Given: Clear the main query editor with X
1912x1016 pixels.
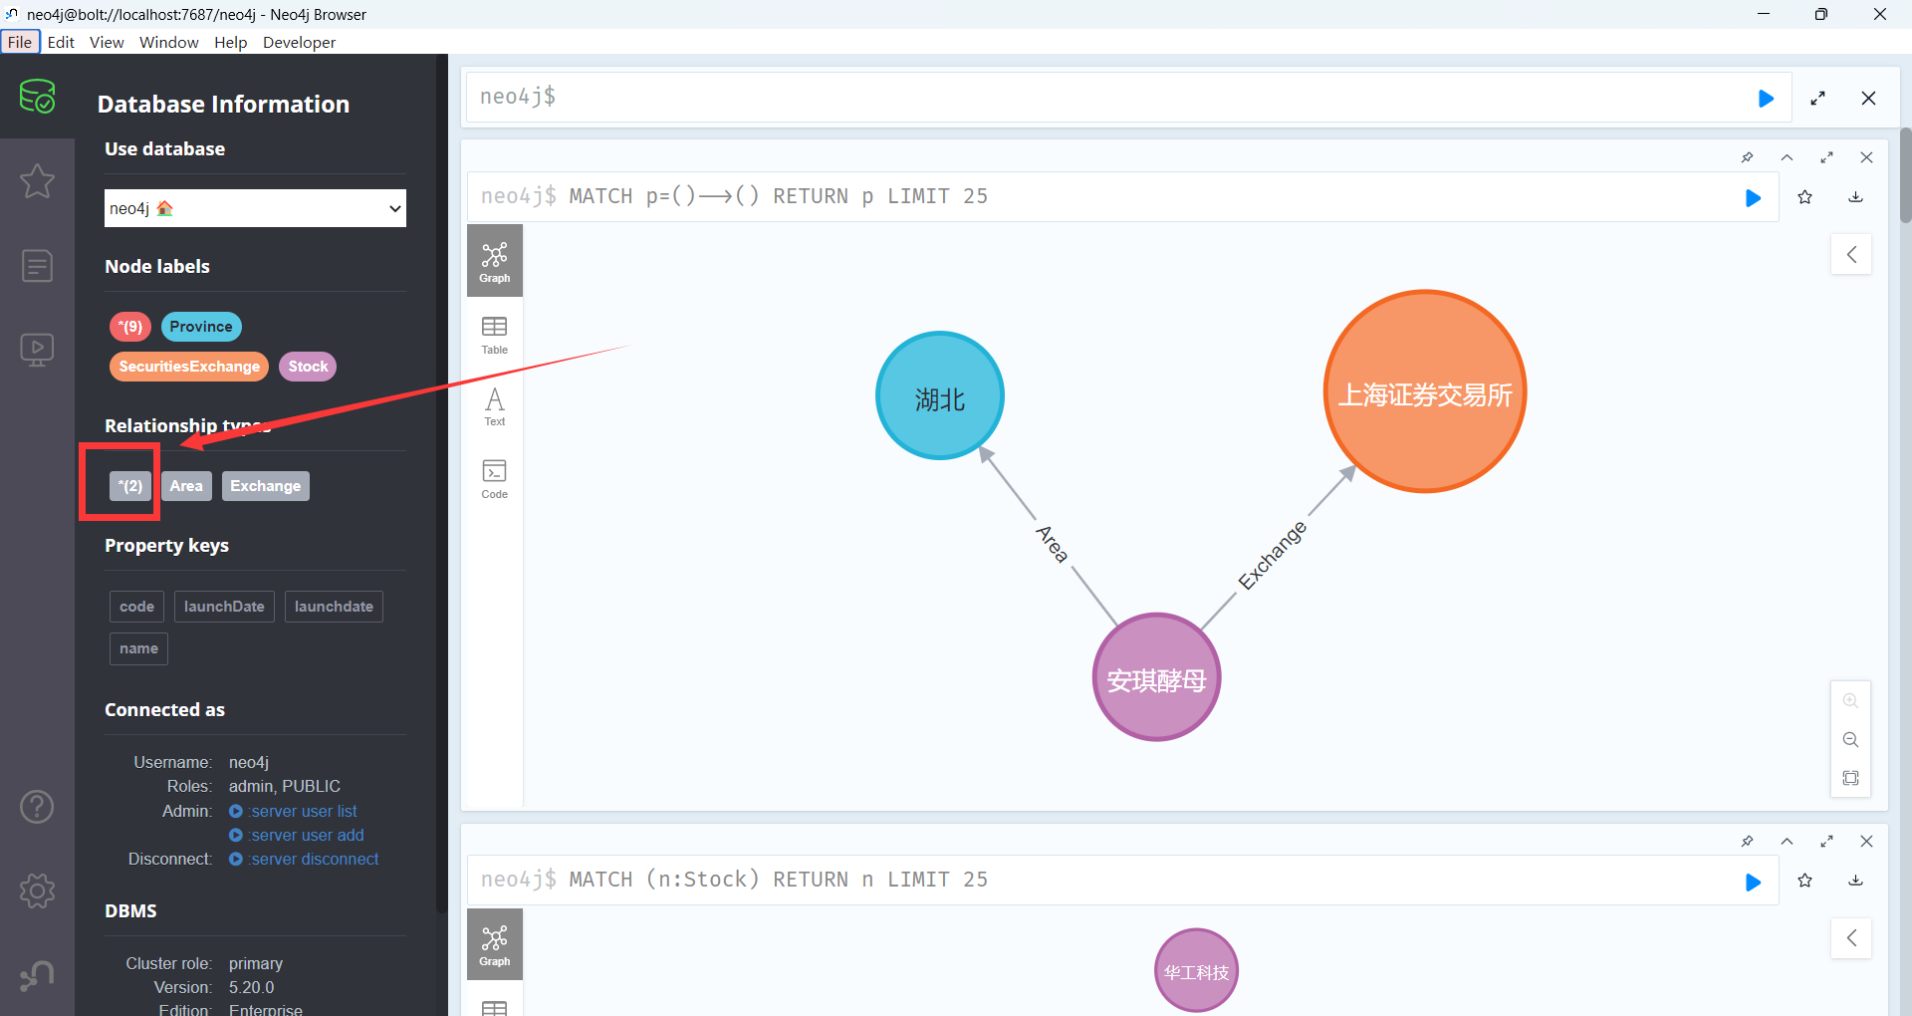Looking at the screenshot, I should click(x=1868, y=99).
